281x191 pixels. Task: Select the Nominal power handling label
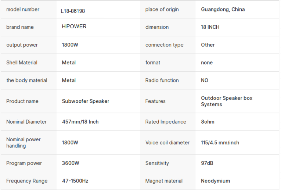24,142
